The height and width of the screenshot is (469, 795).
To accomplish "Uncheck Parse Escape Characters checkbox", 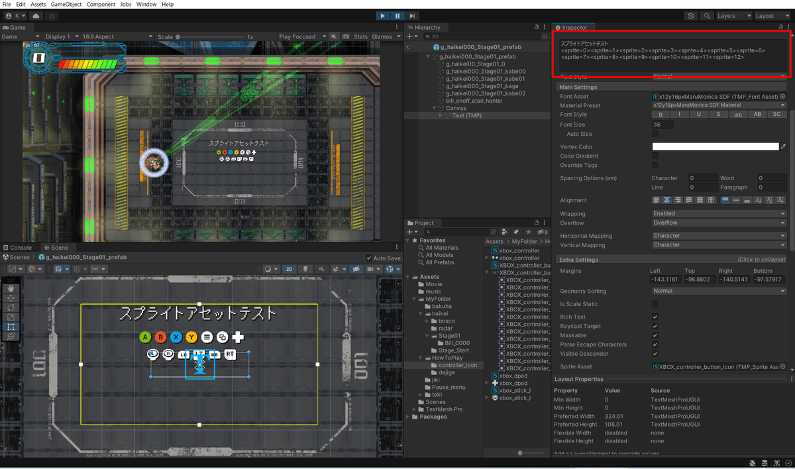I will 655,344.
